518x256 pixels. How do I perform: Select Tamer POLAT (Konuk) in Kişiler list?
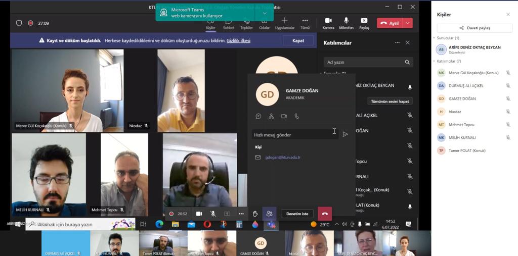(x=472, y=150)
